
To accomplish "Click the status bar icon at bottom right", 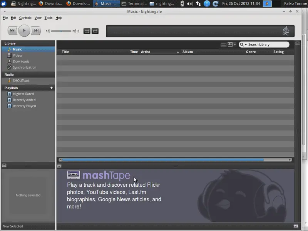I will (296, 226).
